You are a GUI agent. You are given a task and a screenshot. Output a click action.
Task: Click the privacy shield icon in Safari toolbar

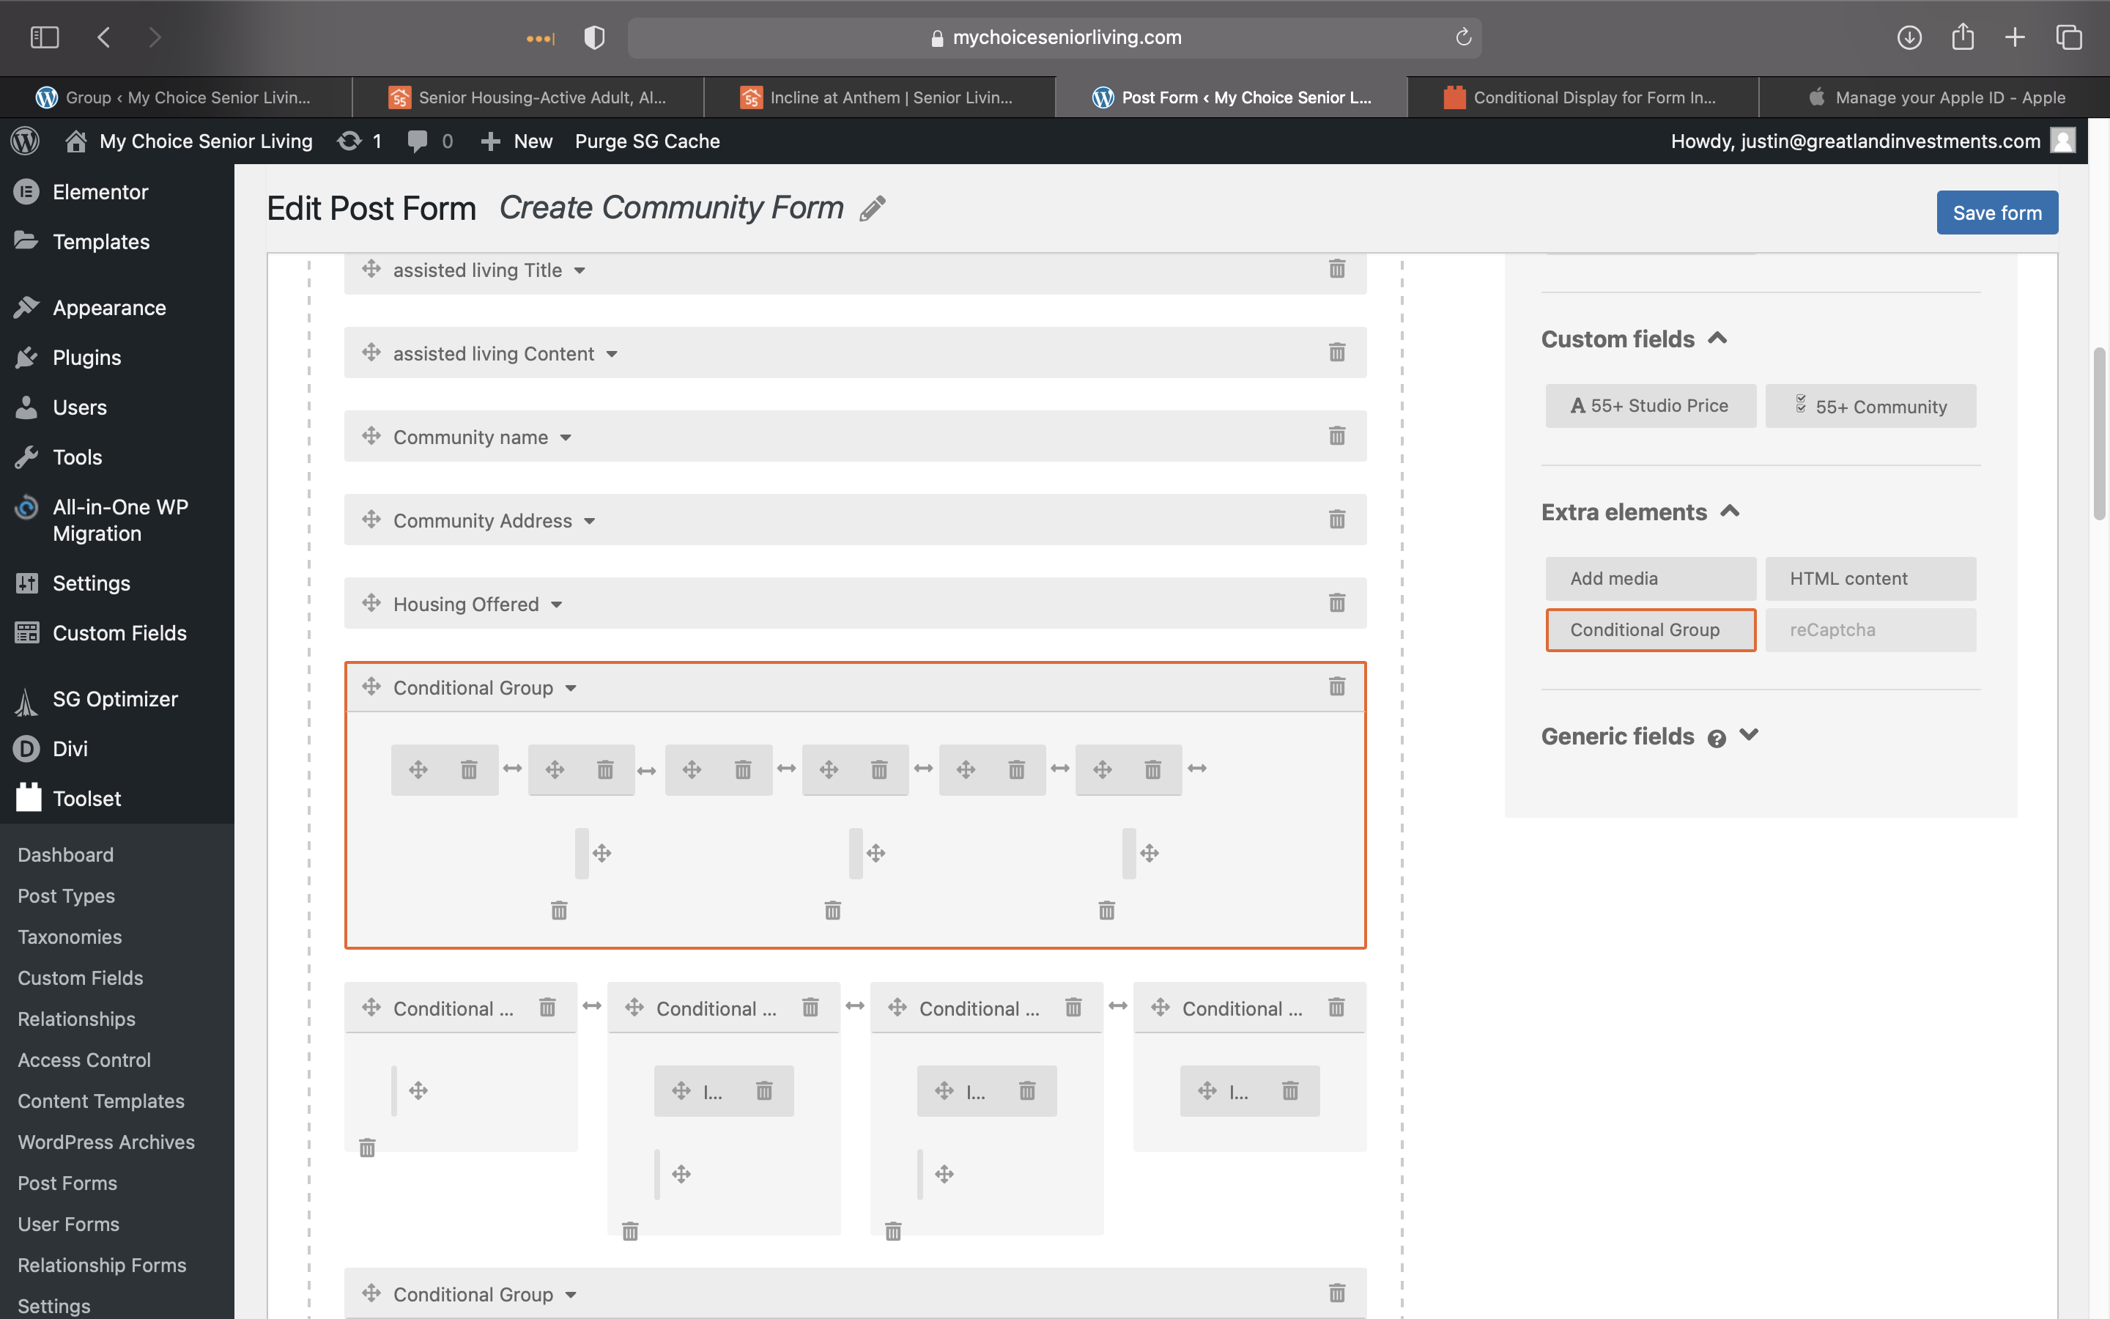point(595,37)
